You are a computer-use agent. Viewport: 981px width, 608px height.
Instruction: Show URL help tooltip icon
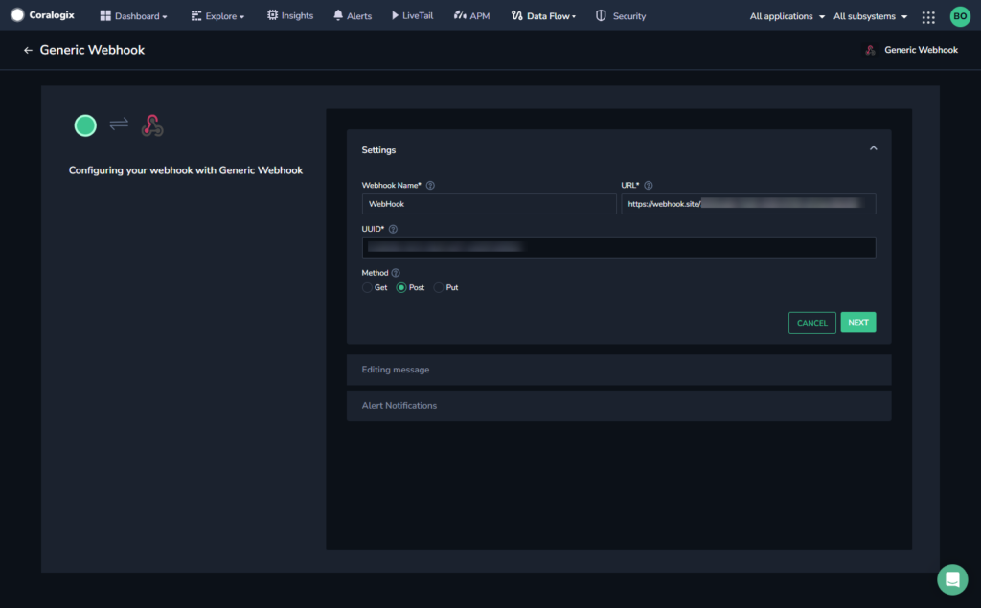pos(649,185)
